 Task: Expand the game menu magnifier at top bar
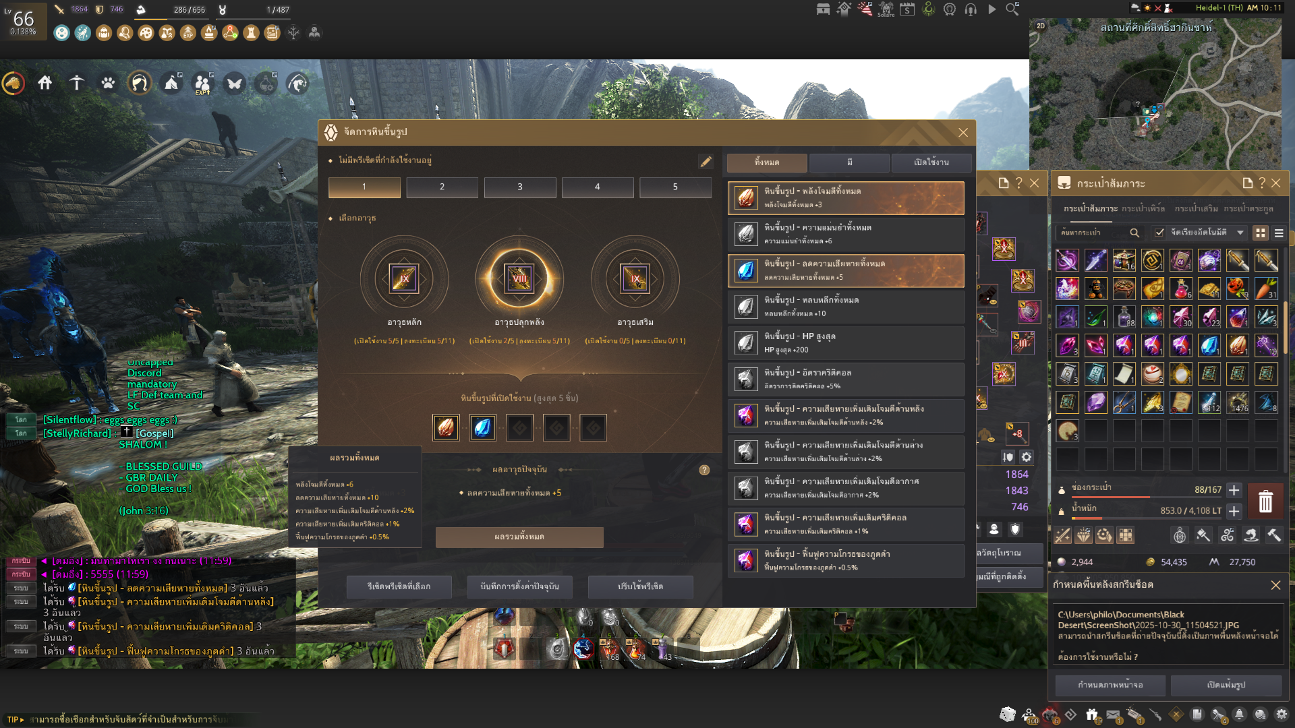[x=1012, y=9]
